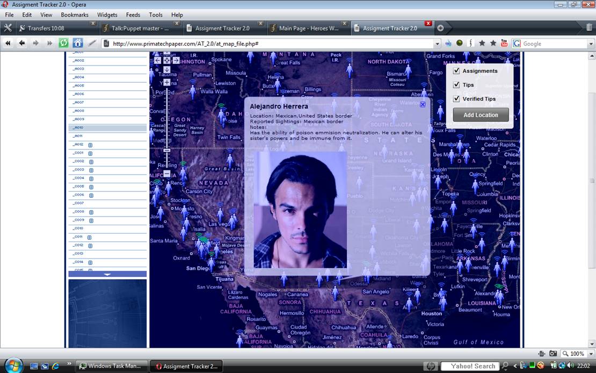
Task: Uncheck the Assignments checkbox
Action: pos(456,71)
